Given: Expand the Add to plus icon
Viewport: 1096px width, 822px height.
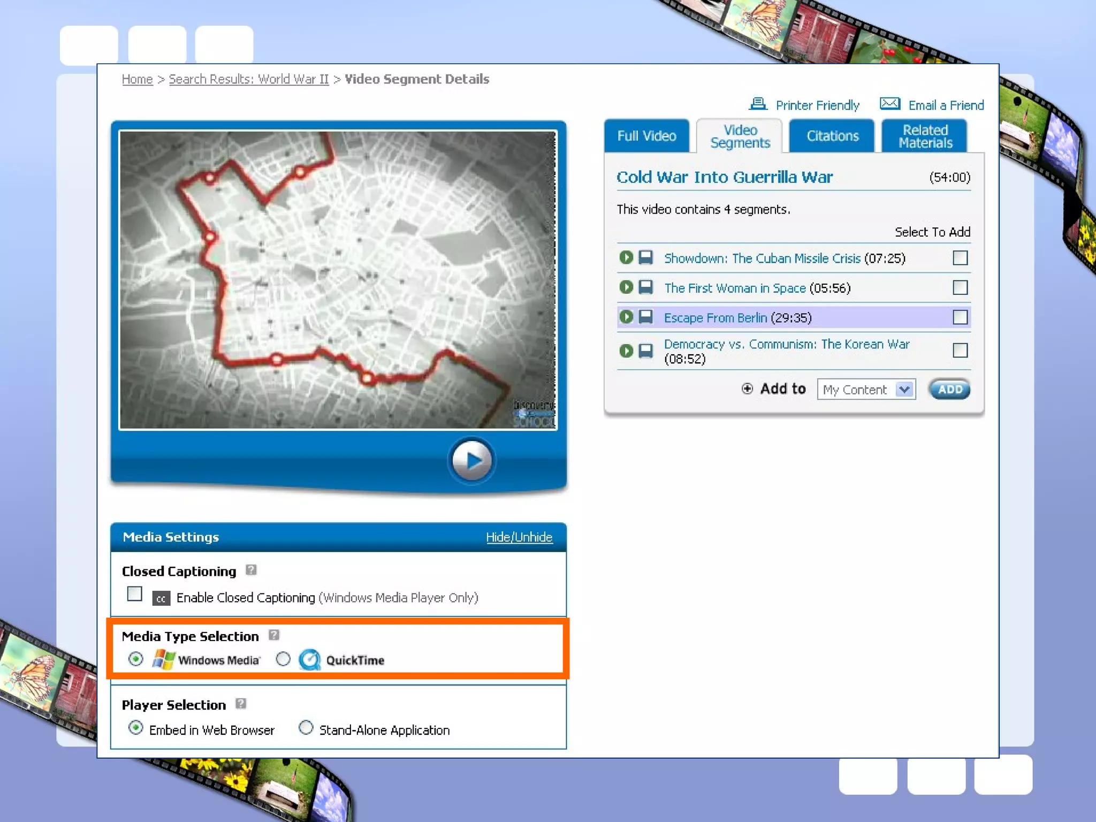Looking at the screenshot, I should [x=748, y=389].
